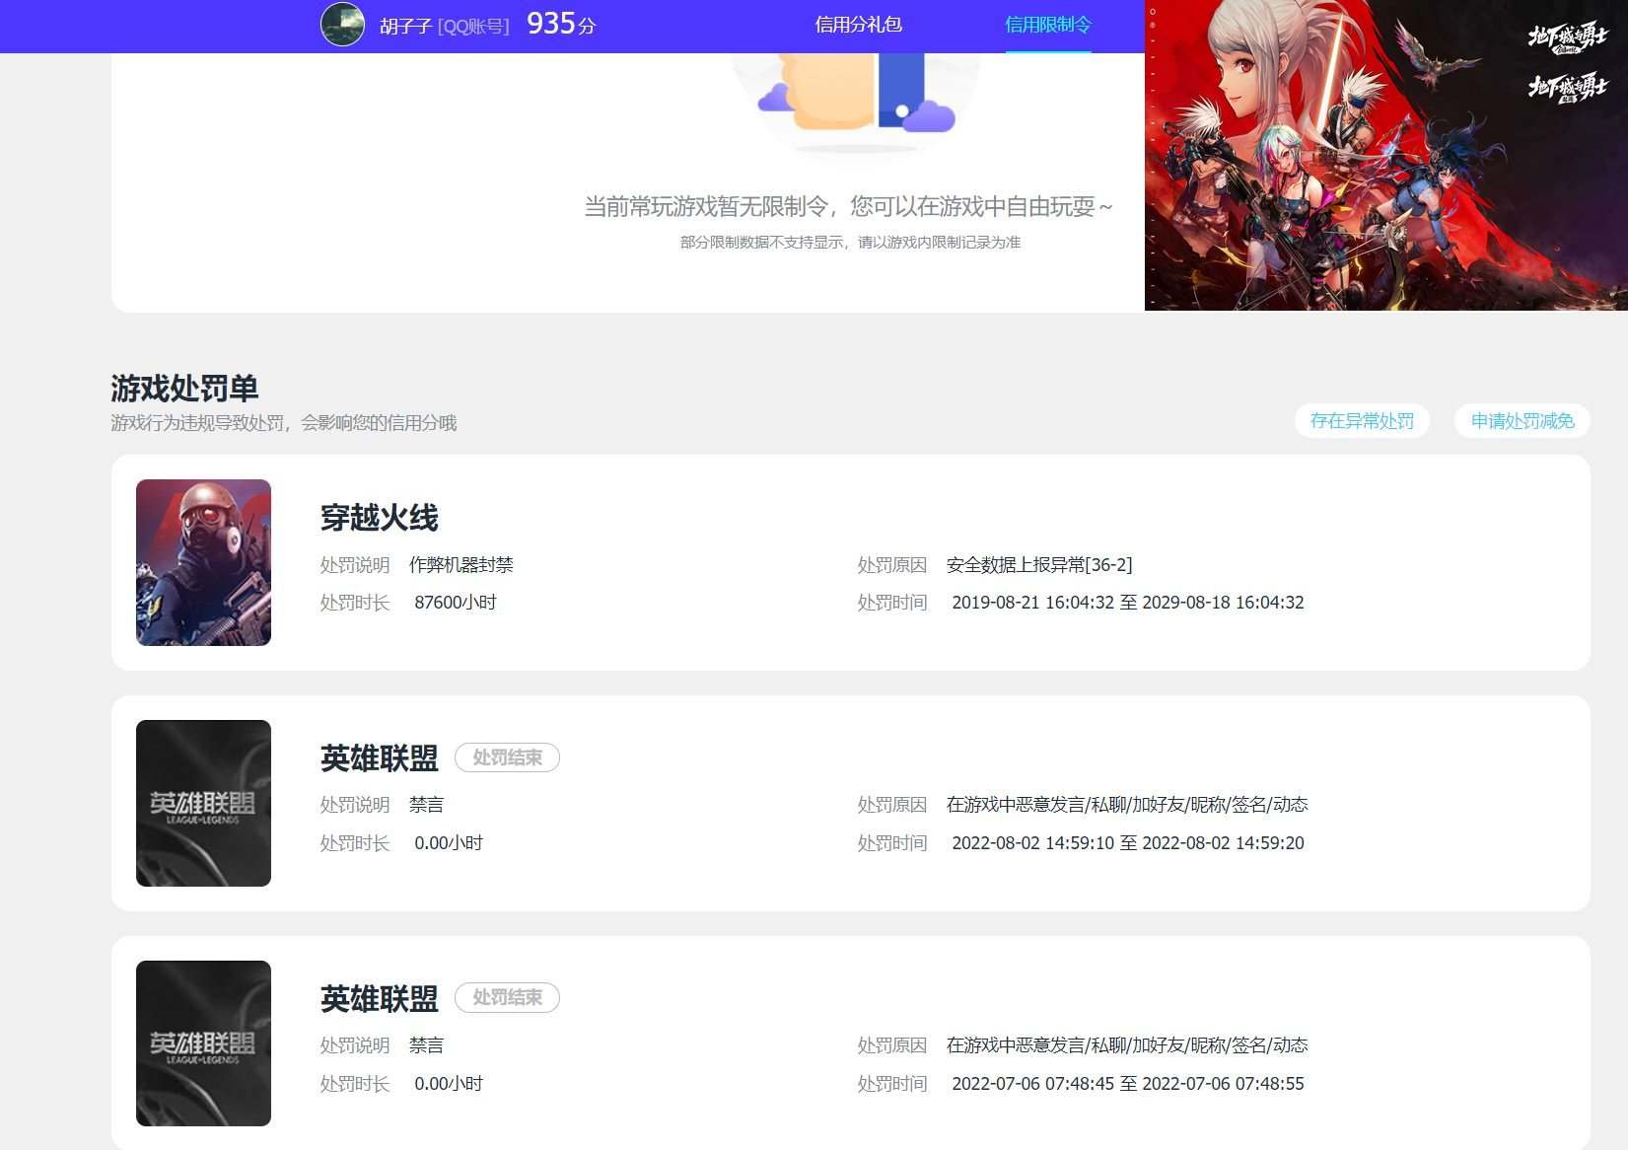Click the [QQ账号] label in the header
The width and height of the screenshot is (1628, 1150).
[x=473, y=27]
